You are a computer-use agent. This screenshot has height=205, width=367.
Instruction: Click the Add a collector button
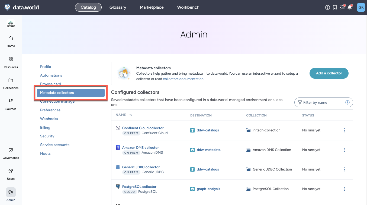[x=329, y=73]
